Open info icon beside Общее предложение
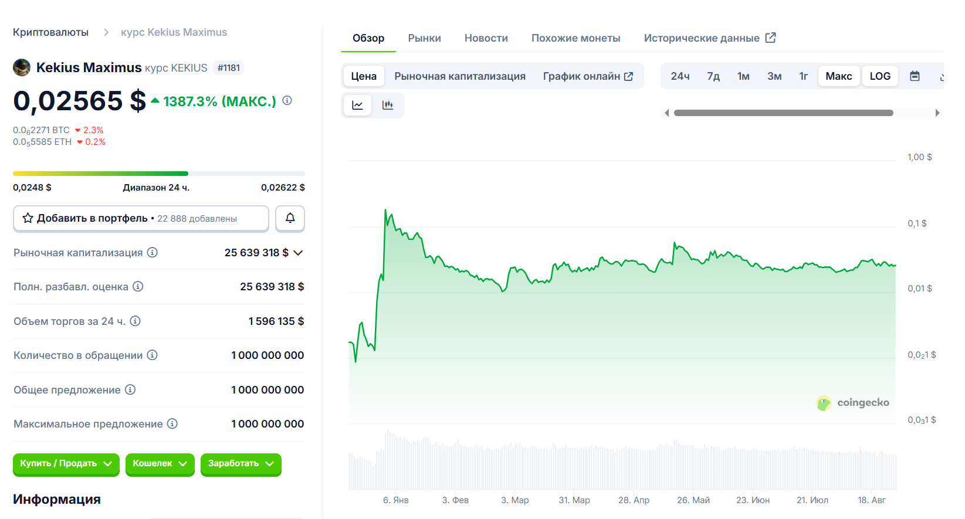The image size is (965, 519). pyautogui.click(x=130, y=389)
